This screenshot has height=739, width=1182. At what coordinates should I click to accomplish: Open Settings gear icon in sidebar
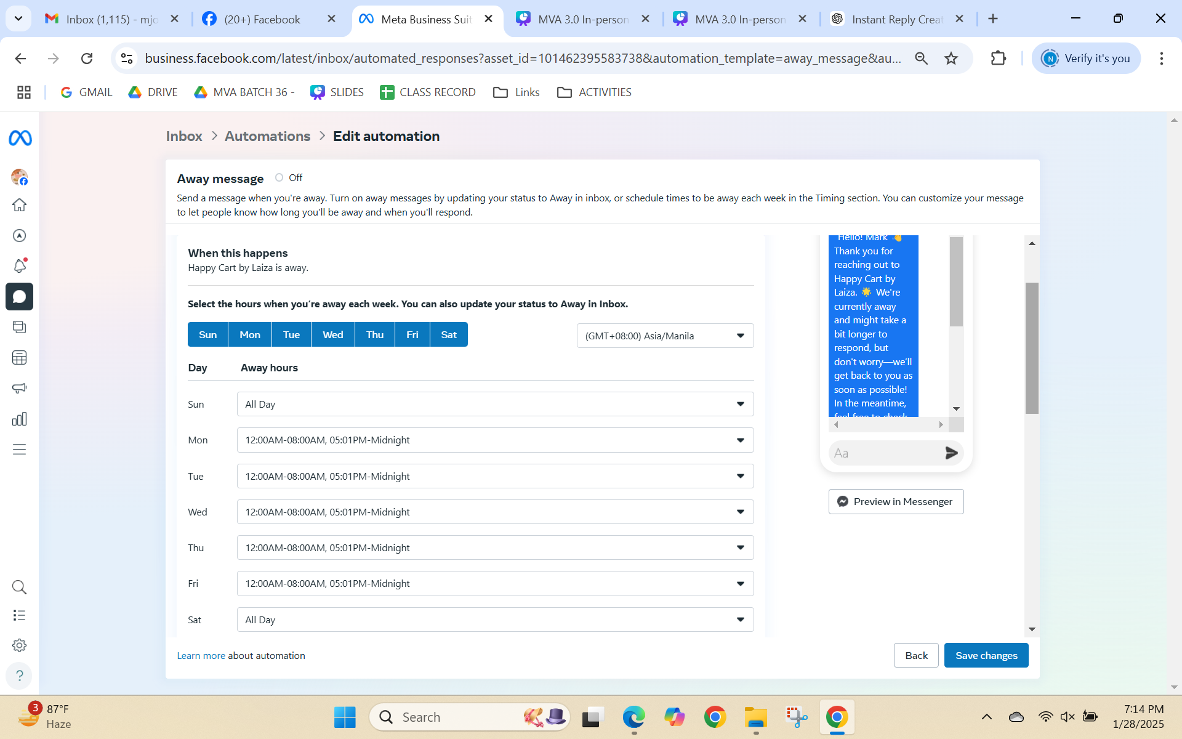[x=19, y=645]
